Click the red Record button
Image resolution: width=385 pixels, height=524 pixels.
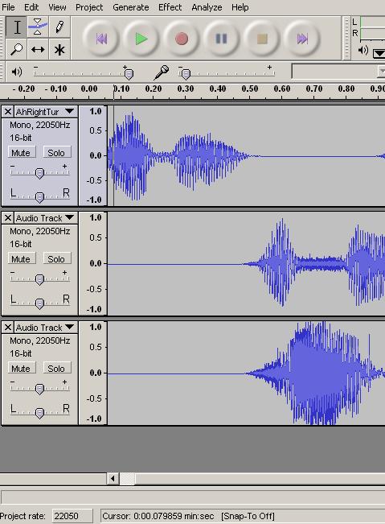pyautogui.click(x=182, y=39)
